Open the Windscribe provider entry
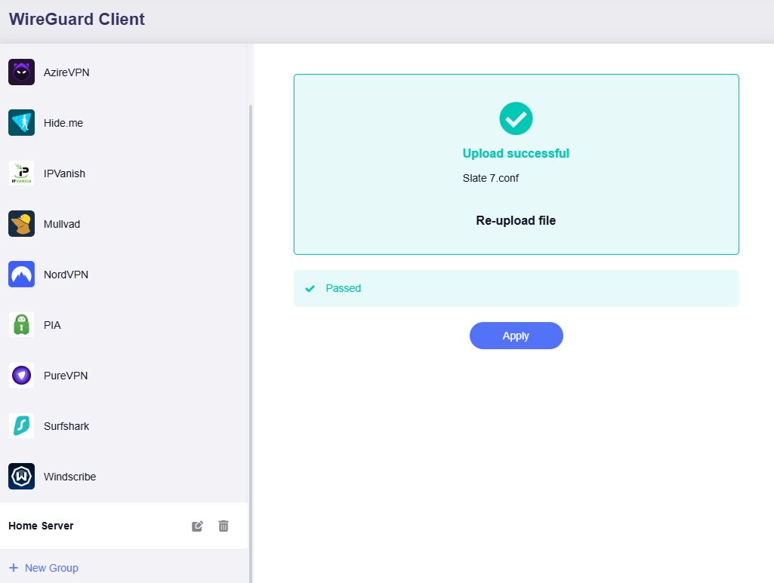The width and height of the screenshot is (774, 583). pyautogui.click(x=70, y=476)
